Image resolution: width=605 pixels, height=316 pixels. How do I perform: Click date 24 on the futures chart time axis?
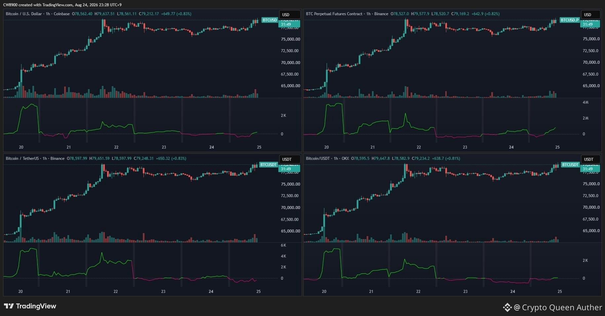[511, 147]
